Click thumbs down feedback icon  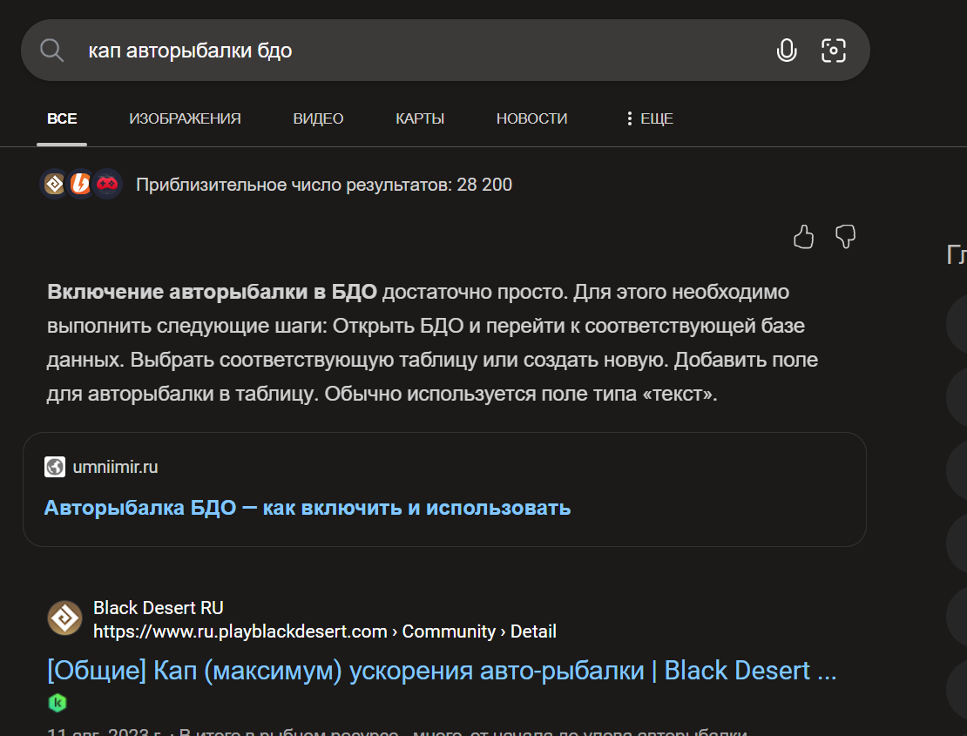coord(845,237)
